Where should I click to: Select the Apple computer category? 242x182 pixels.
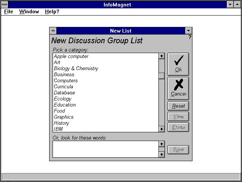click(71, 56)
